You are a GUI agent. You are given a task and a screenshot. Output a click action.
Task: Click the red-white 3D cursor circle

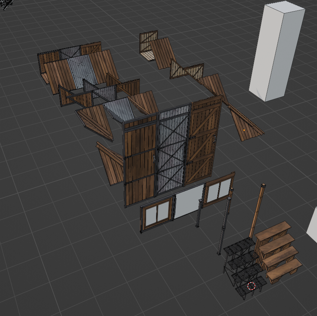pos(252,286)
